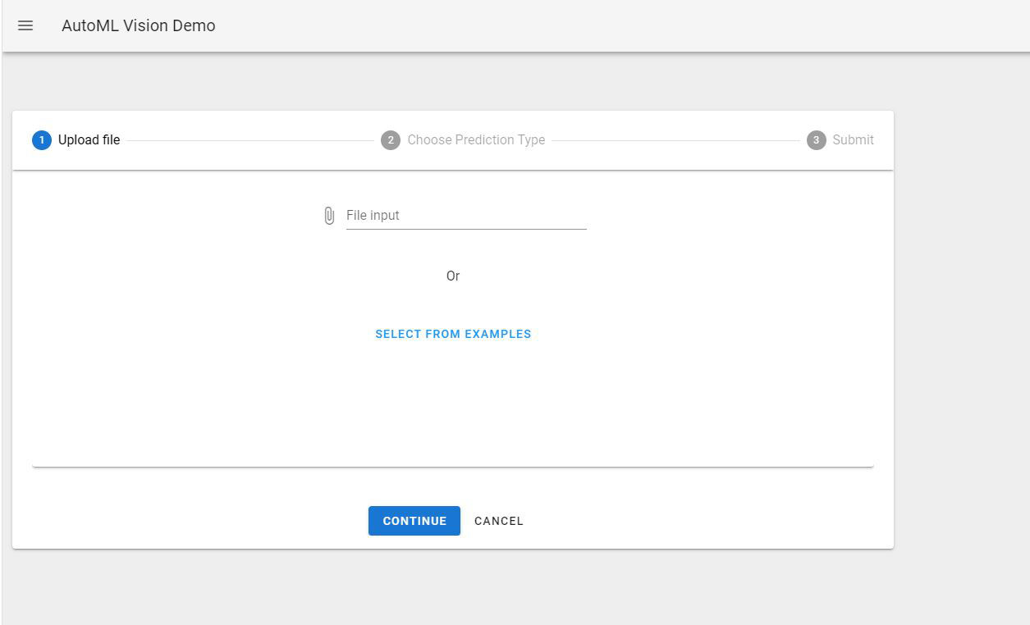Click the step 3 number circle
This screenshot has height=625, width=1030.
(x=816, y=140)
